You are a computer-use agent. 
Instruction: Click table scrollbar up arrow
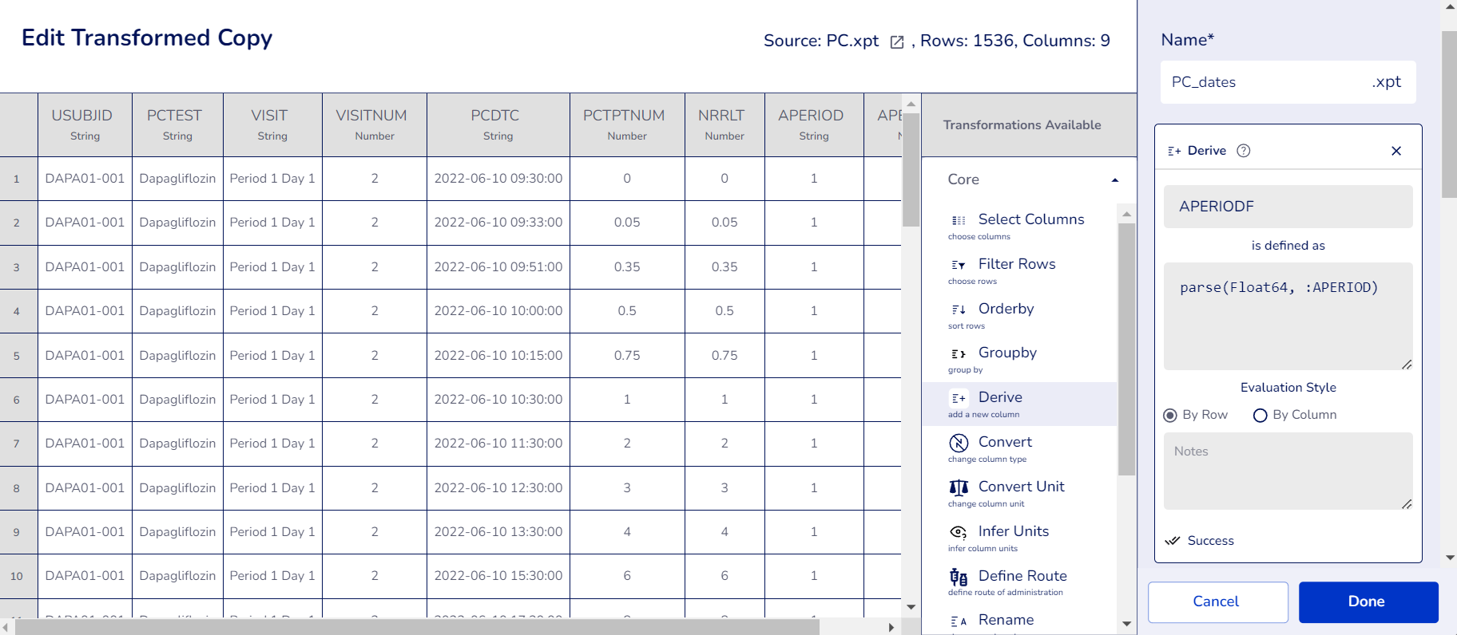tap(911, 104)
